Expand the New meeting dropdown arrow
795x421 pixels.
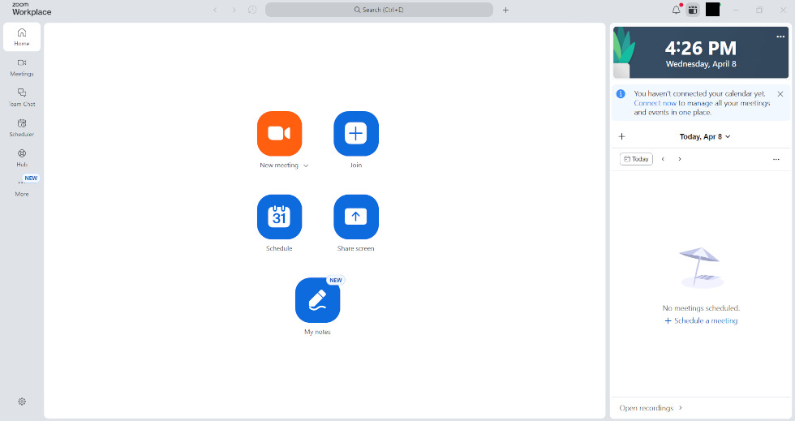click(x=306, y=165)
